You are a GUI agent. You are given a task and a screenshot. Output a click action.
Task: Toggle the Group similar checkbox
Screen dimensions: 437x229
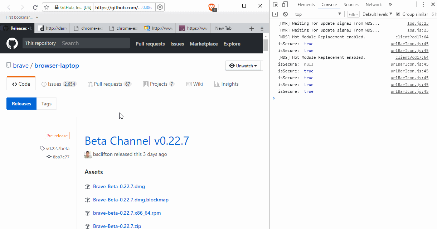point(398,14)
